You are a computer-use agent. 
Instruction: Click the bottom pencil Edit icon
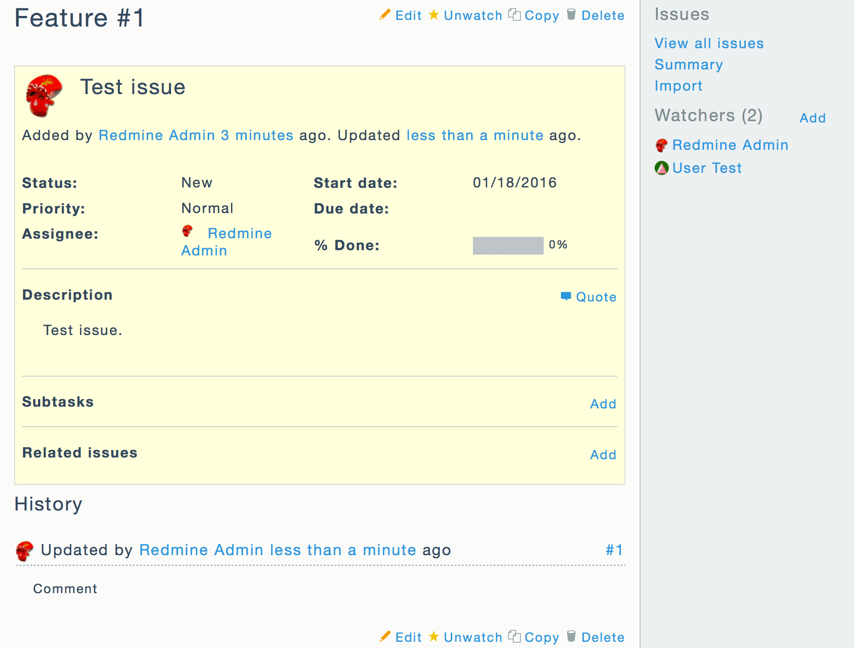coord(385,637)
